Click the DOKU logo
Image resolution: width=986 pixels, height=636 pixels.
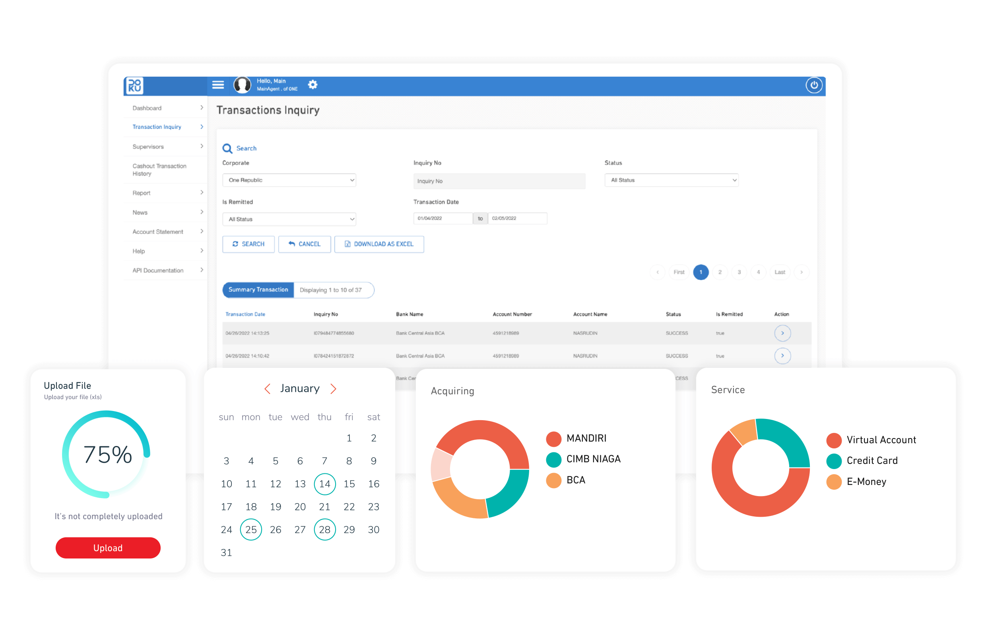[x=134, y=86]
